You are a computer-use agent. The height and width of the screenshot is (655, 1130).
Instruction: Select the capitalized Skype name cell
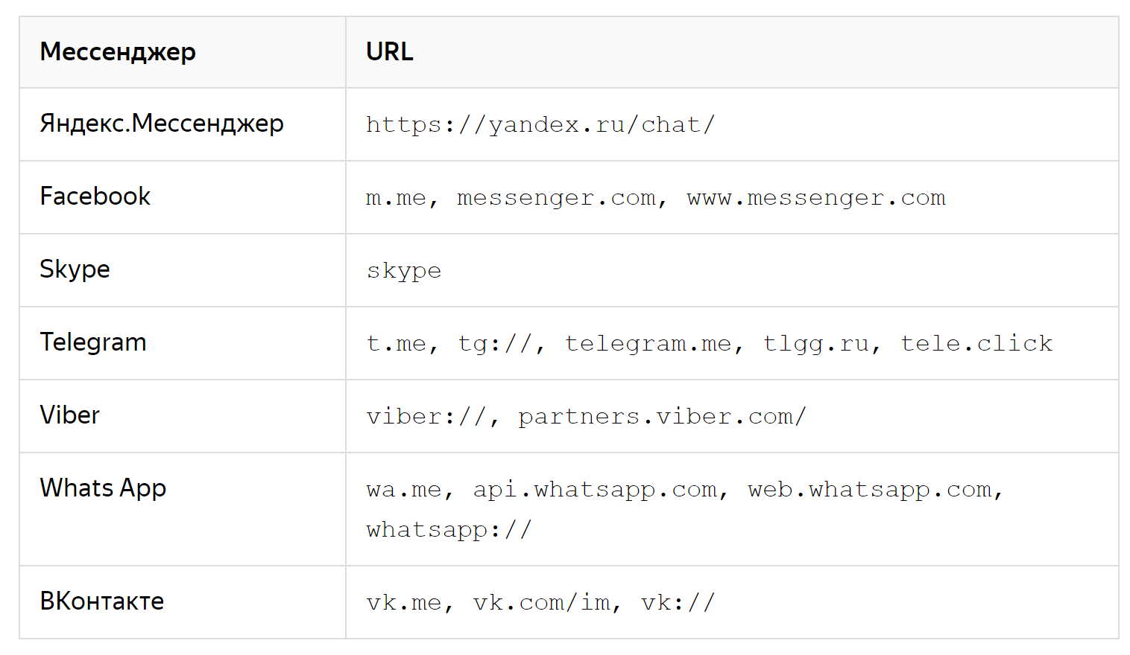(x=75, y=269)
